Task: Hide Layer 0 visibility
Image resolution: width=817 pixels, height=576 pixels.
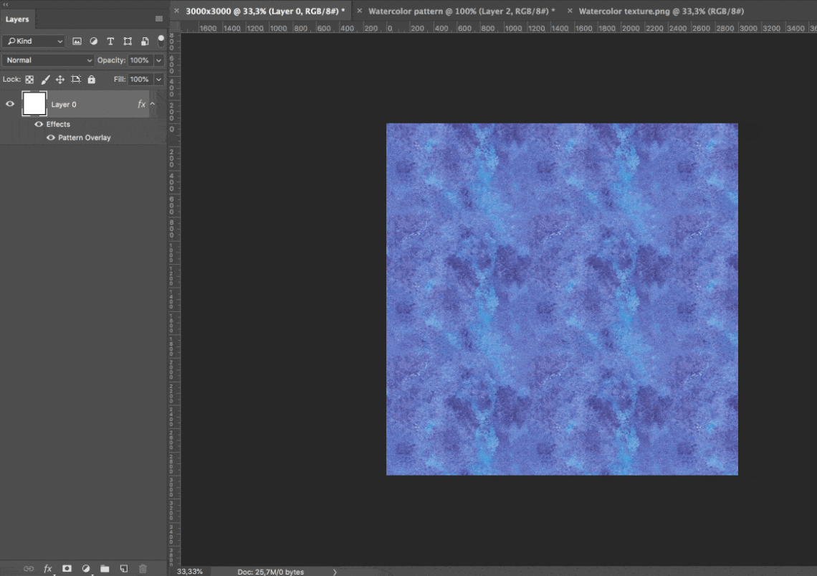Action: tap(9, 104)
